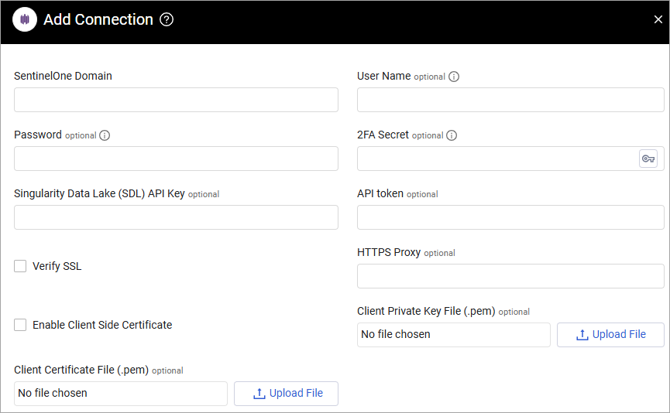This screenshot has width=670, height=413.
Task: Click the Singularity Data Lake API Key field
Action: click(176, 217)
